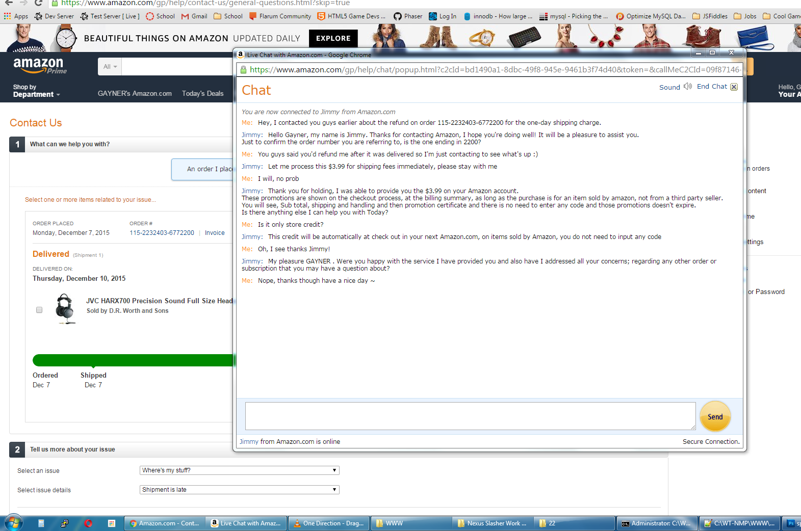The height and width of the screenshot is (531, 801).
Task: Click the Amazon Prime logo
Action: tap(40, 65)
